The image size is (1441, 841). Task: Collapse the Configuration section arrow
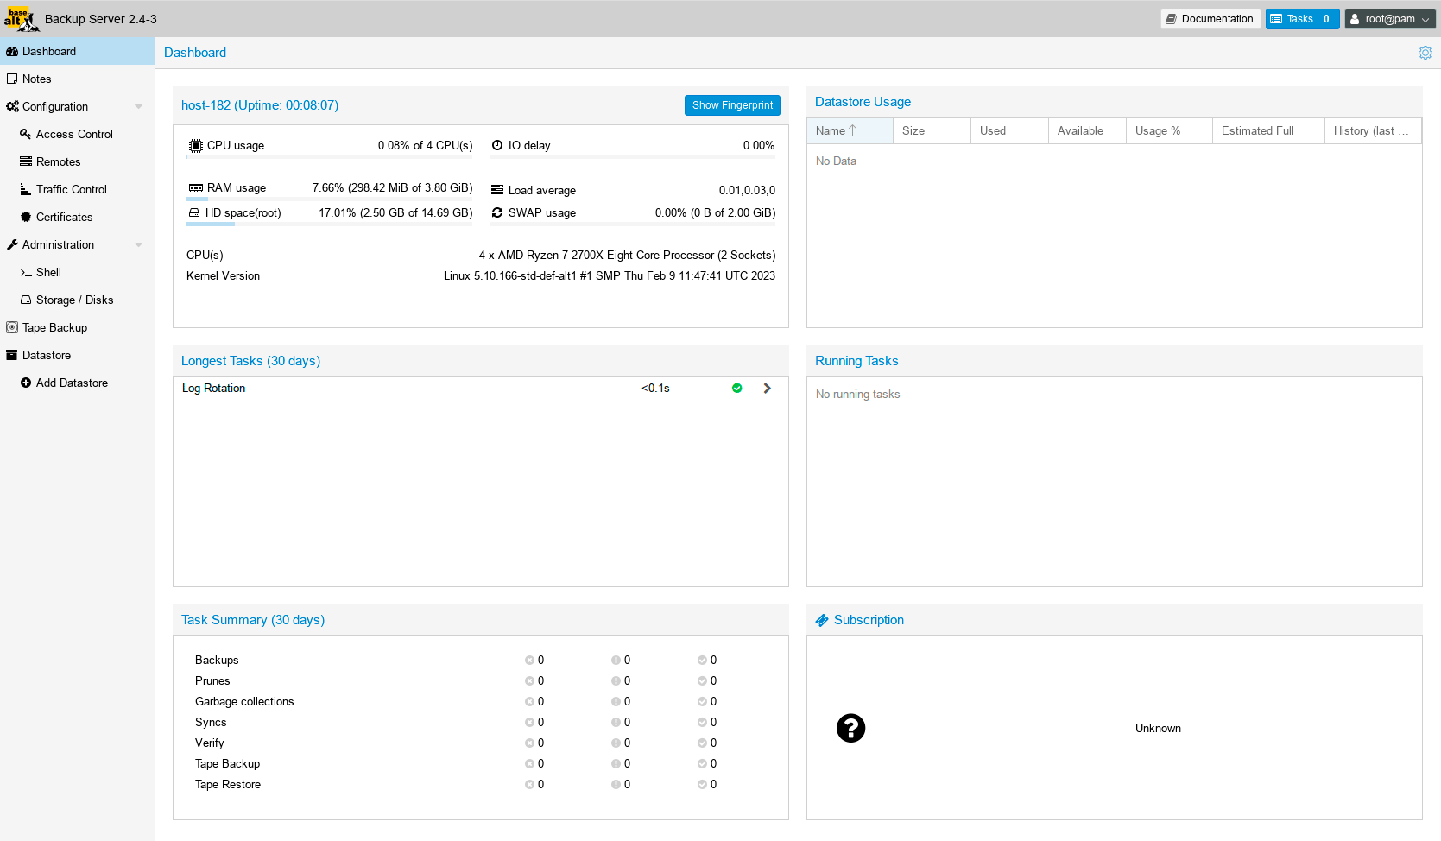[x=138, y=106]
